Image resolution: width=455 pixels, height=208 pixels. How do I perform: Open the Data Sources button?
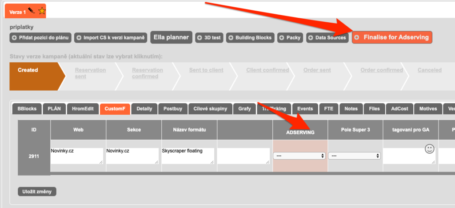click(x=327, y=38)
